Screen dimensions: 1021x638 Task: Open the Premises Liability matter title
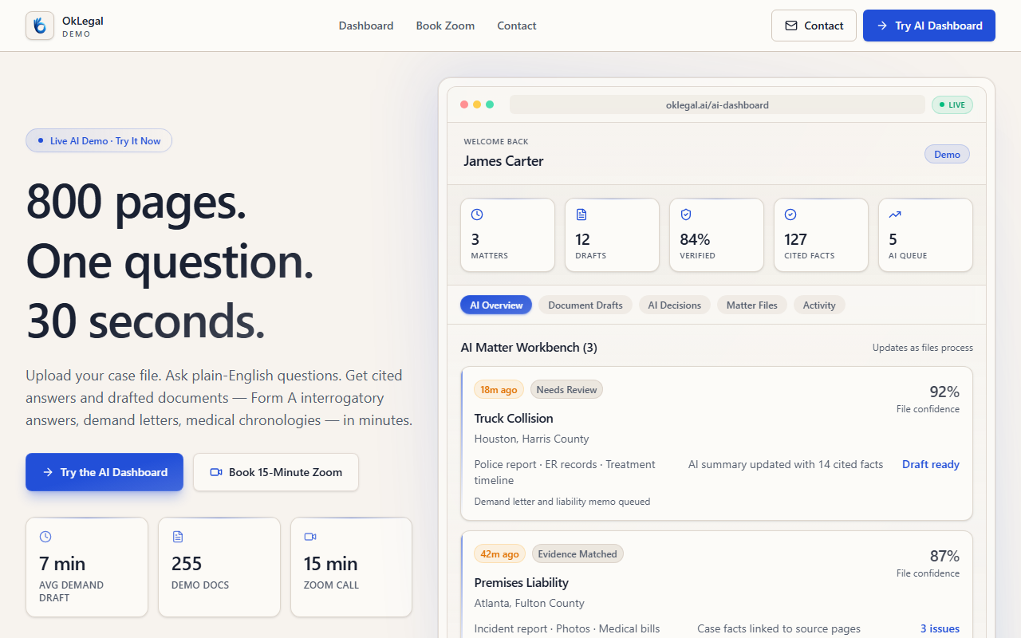point(522,582)
